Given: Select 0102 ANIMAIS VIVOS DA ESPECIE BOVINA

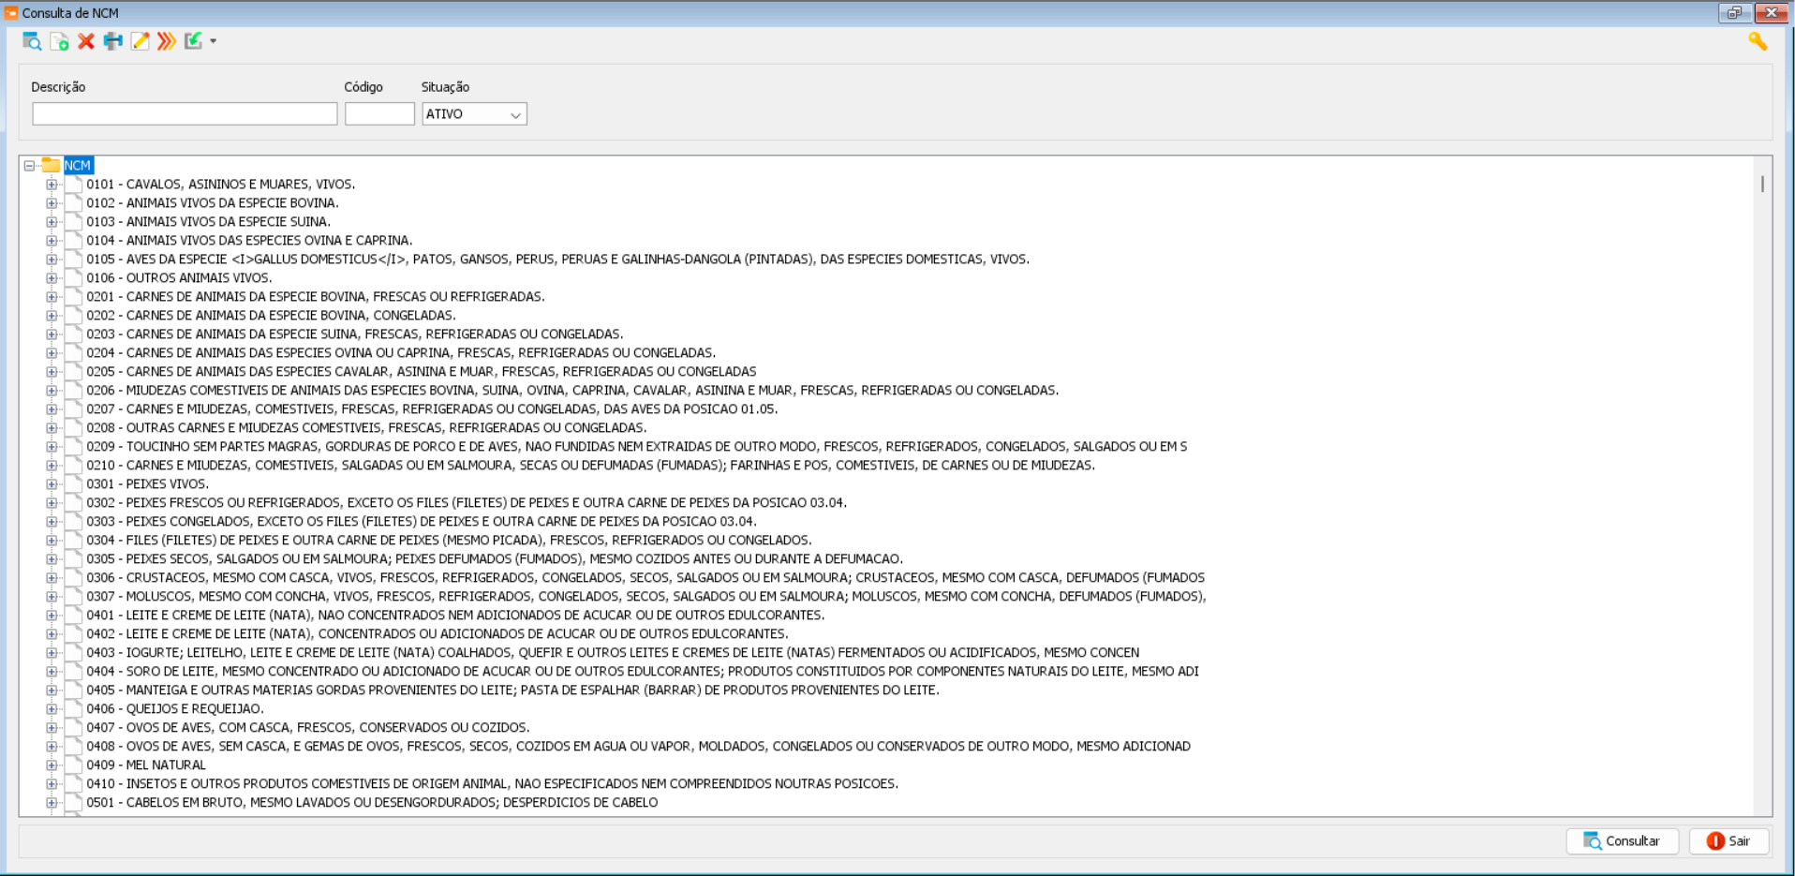Looking at the screenshot, I should 212,203.
